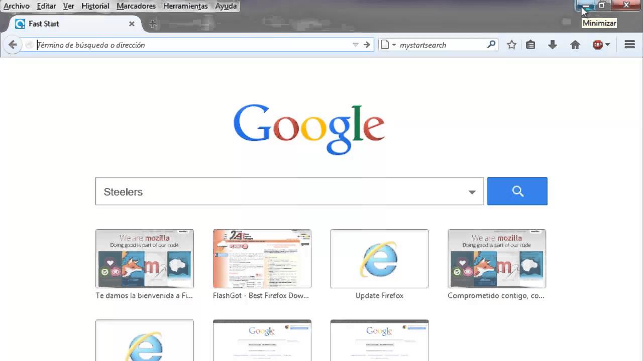Open the downloads arrow icon
The image size is (643, 361).
click(553, 45)
